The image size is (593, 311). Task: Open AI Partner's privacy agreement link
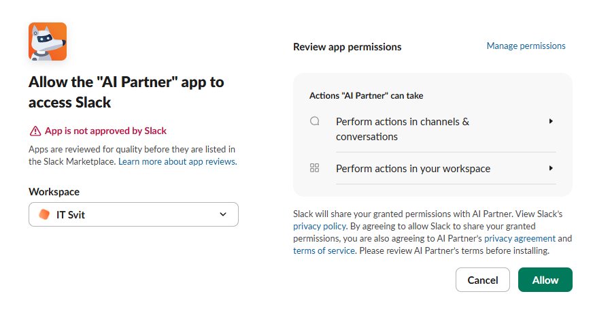click(x=520, y=238)
